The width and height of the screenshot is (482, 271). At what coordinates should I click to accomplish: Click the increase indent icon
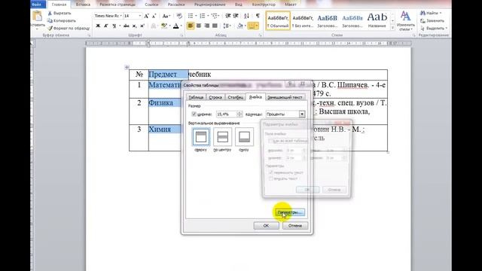[x=236, y=16]
